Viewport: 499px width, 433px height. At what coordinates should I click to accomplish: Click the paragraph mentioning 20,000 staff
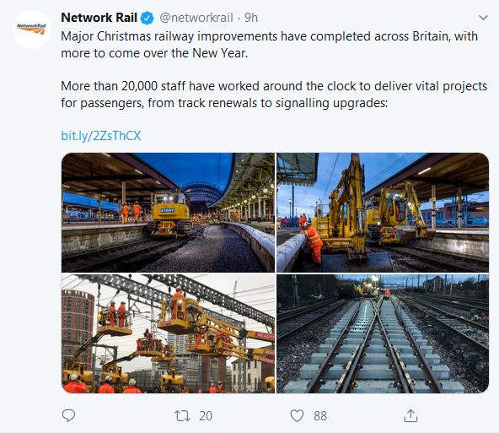point(274,95)
